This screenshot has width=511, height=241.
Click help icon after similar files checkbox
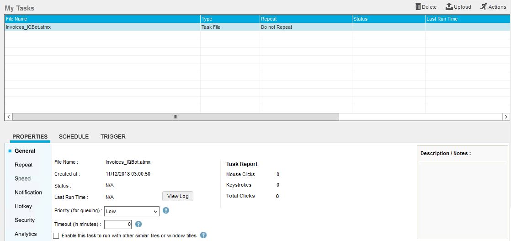coord(203,235)
